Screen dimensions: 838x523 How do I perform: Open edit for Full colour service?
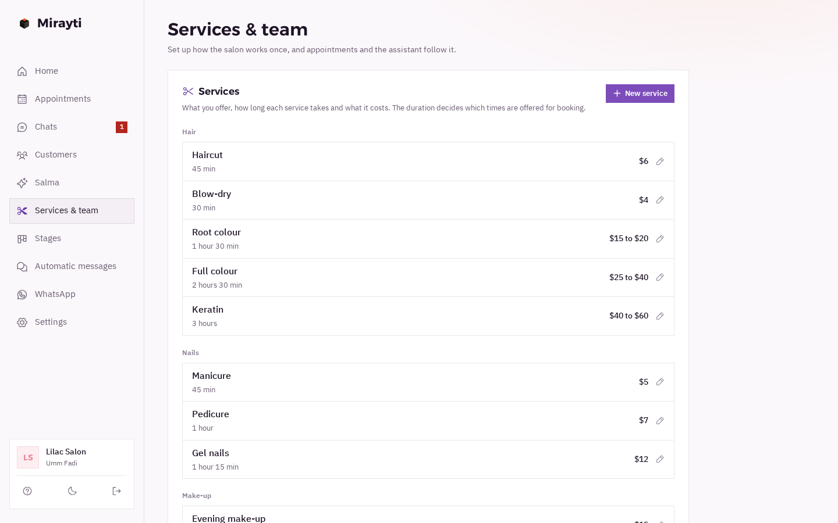[x=660, y=277]
